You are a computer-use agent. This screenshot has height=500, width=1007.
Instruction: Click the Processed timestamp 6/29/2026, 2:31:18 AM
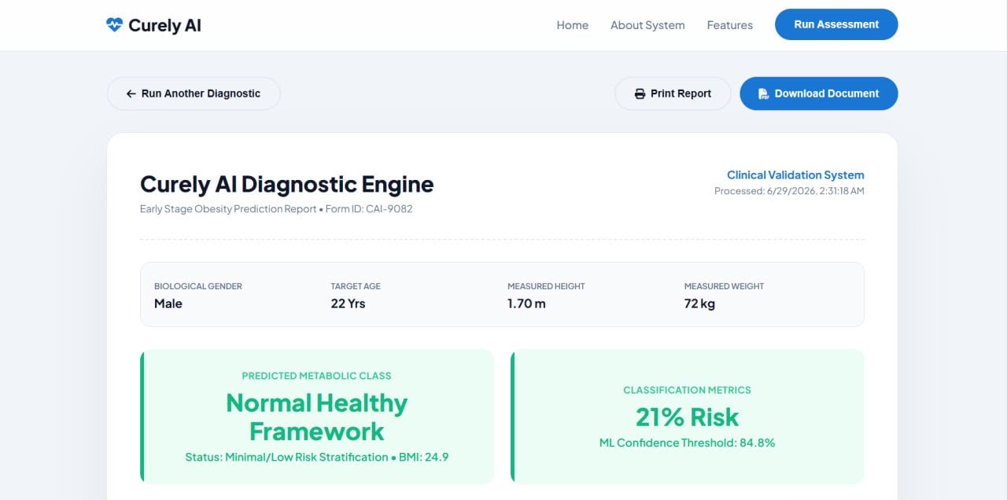tap(789, 191)
